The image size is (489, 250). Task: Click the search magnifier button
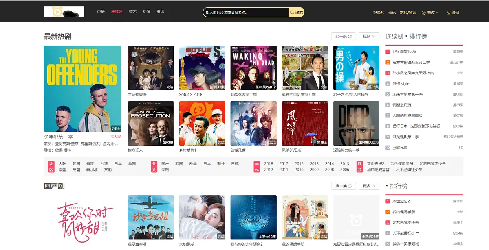click(x=296, y=13)
